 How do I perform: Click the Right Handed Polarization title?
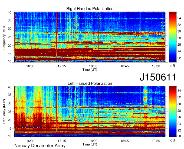tap(90, 9)
